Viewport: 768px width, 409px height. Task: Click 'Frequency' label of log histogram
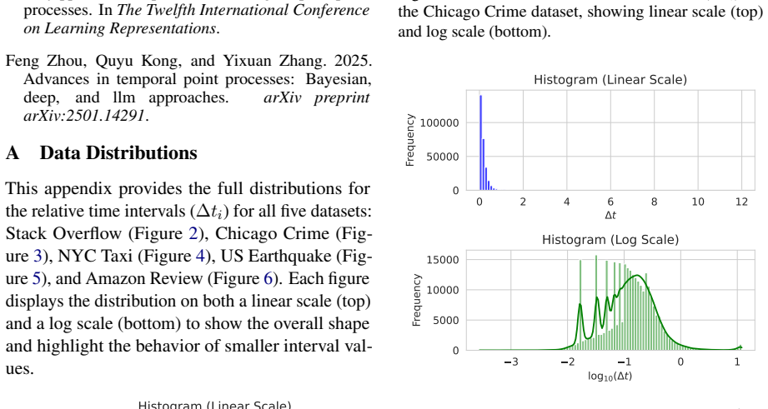[417, 301]
